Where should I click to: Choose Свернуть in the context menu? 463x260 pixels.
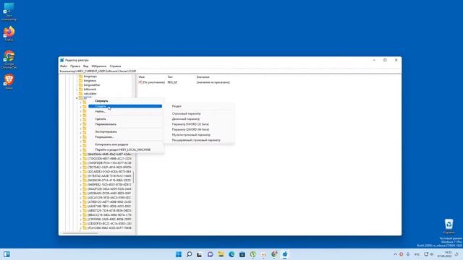click(x=125, y=101)
